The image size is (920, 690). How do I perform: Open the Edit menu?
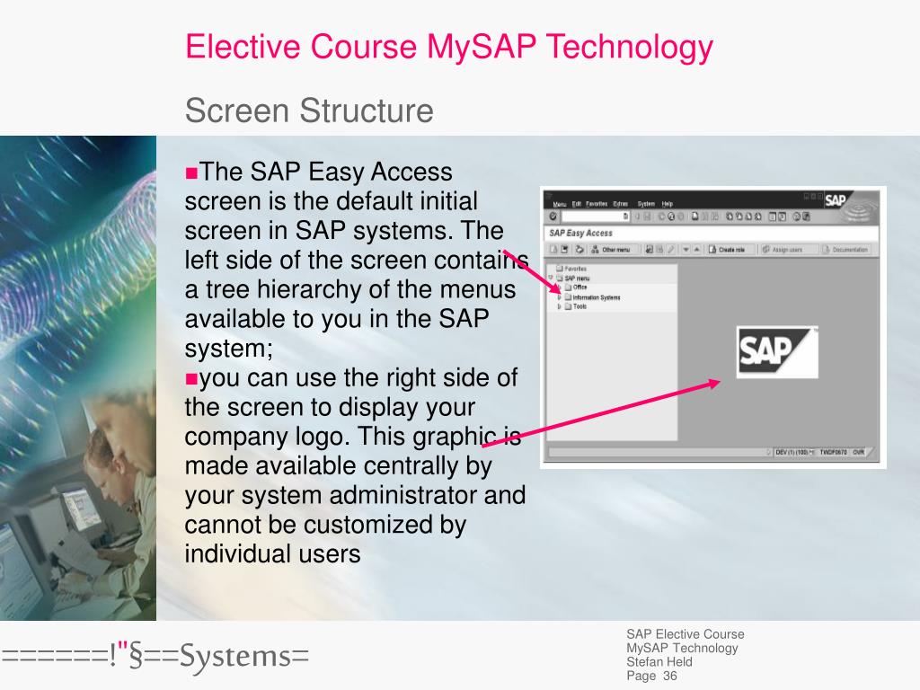pos(577,204)
